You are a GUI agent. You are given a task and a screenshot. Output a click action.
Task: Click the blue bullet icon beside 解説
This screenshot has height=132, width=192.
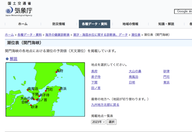pos(7,59)
